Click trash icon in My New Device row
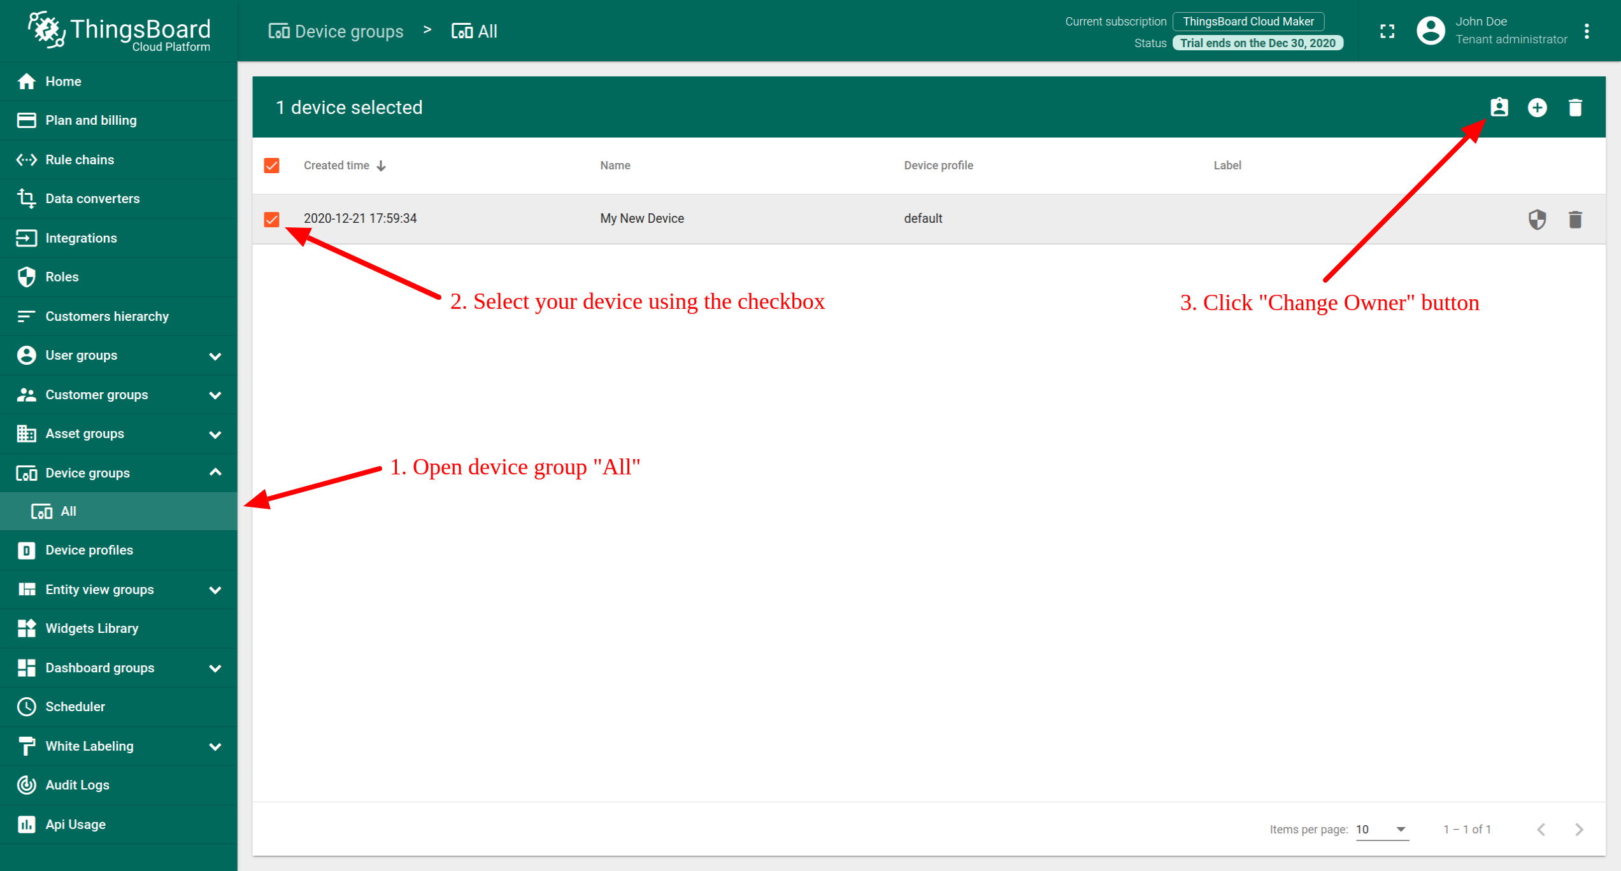The width and height of the screenshot is (1621, 871). tap(1575, 219)
